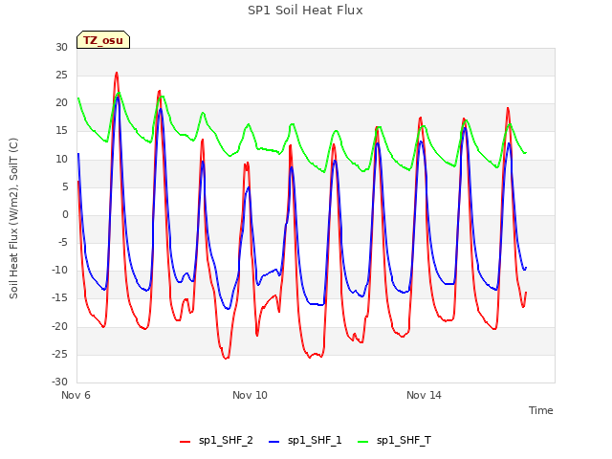Viewport: 612px width, 459px height.
Task: Click the Time axis title
Action: point(541,410)
